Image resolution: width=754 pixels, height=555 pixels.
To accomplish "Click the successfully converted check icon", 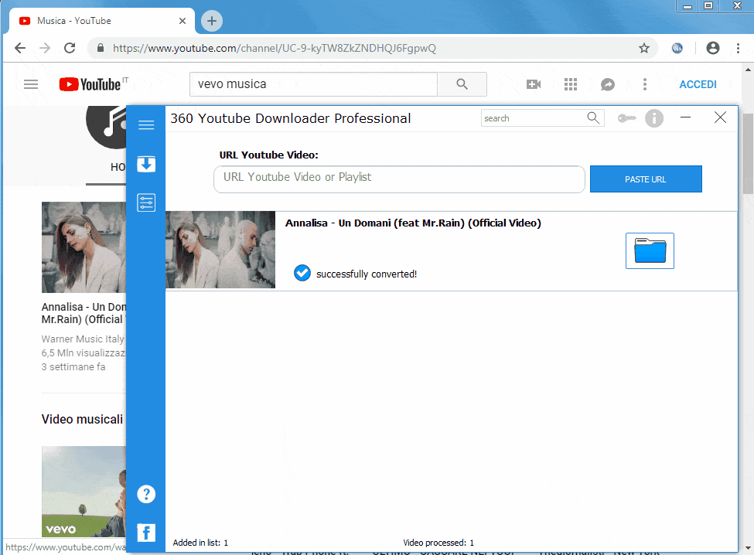I will (302, 273).
